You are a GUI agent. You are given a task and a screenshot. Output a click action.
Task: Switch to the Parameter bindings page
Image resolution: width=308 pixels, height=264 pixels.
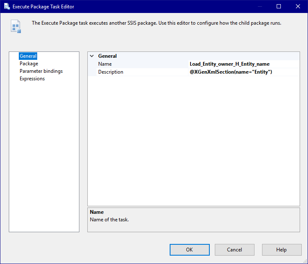tap(41, 71)
